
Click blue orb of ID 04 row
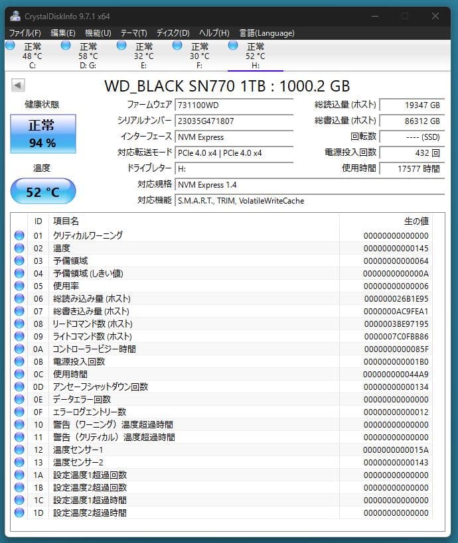19,273
